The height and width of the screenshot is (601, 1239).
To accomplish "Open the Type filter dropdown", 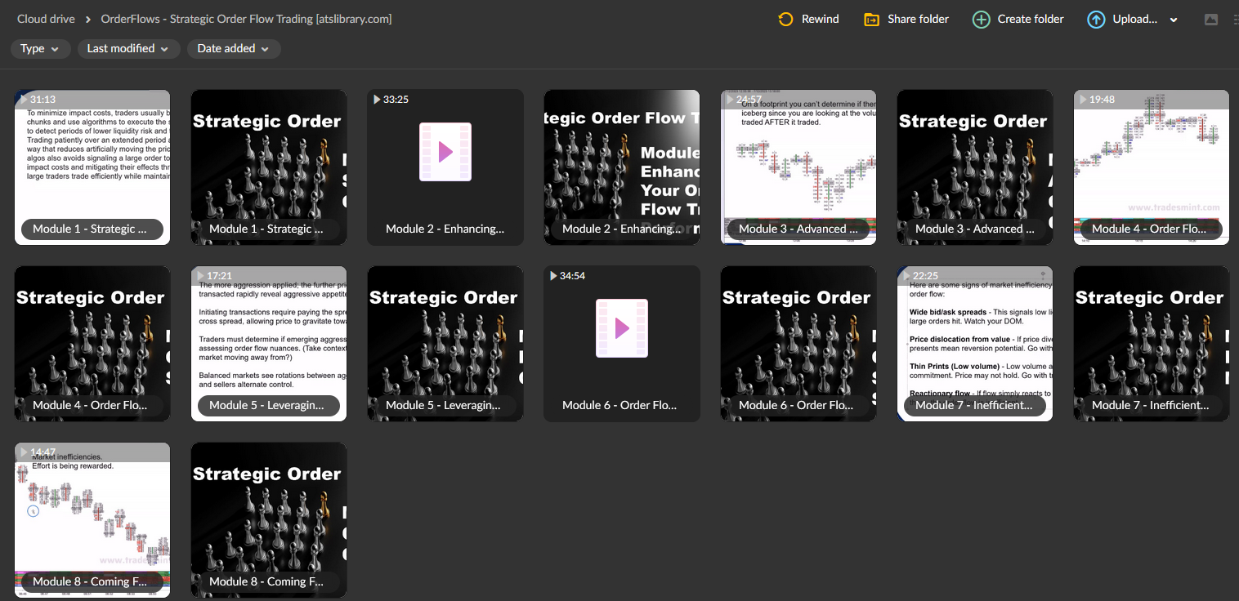I will [x=40, y=48].
